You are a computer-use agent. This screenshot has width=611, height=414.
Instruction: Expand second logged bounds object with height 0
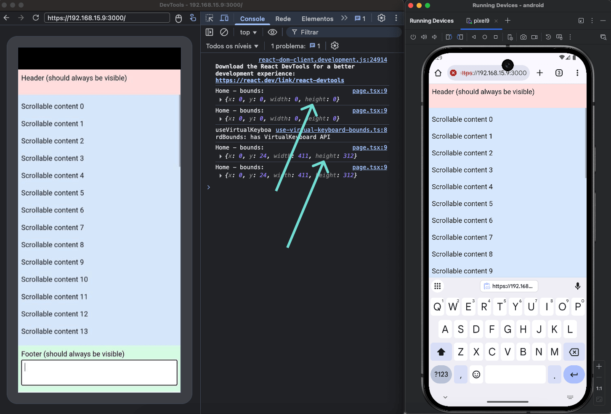[220, 119]
